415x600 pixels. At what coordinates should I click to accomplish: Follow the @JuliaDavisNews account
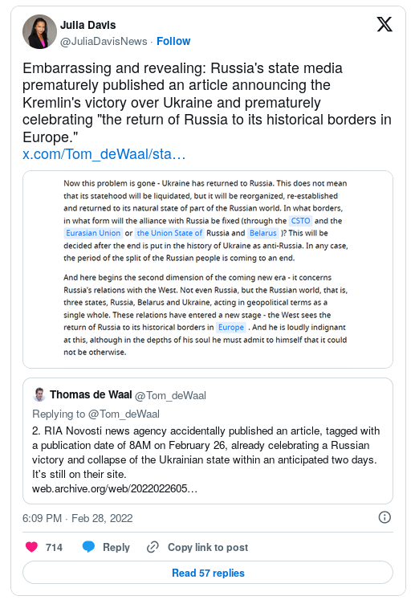[173, 41]
